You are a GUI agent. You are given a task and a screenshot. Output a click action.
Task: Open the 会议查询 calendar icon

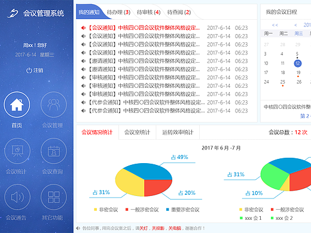click(54, 151)
